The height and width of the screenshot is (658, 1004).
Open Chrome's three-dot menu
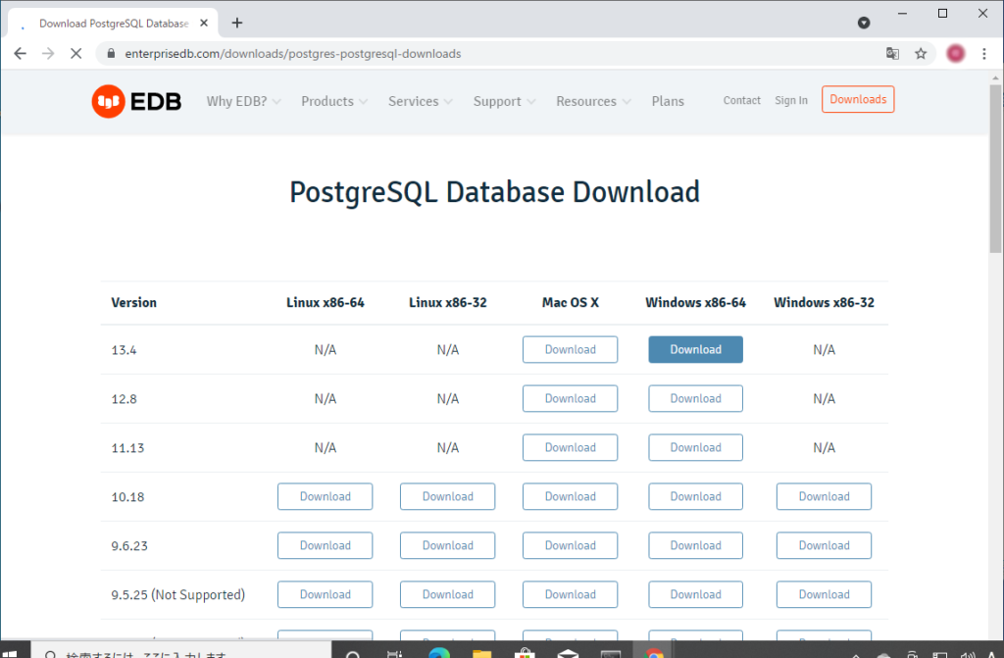983,54
